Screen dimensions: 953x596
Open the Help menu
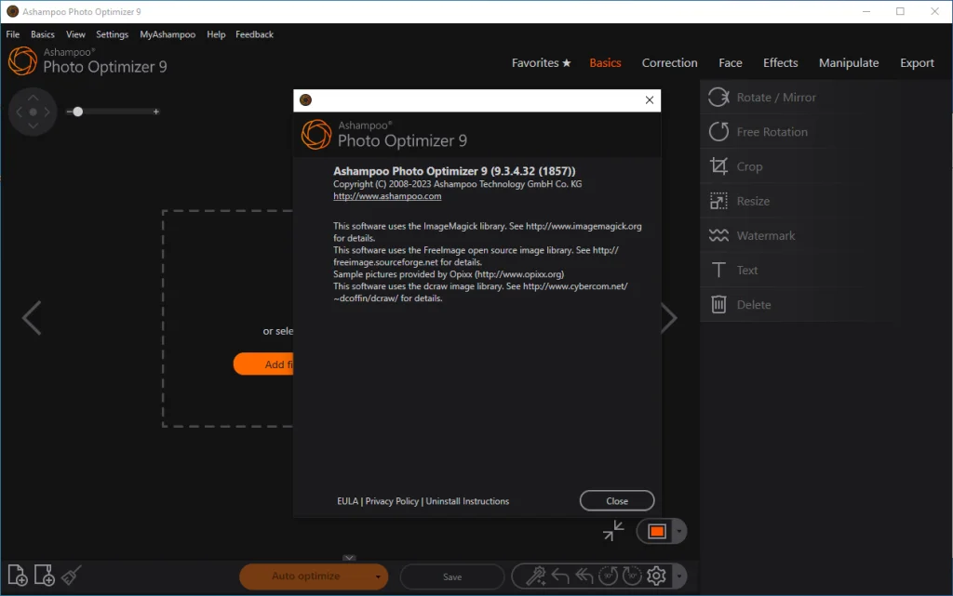[x=216, y=34]
